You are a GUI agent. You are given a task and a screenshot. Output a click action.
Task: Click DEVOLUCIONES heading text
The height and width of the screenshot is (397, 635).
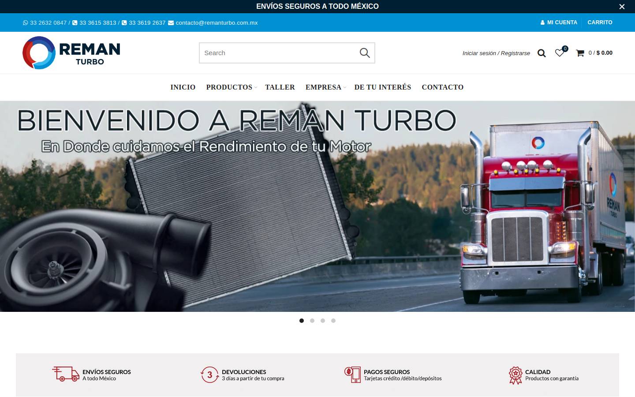(x=244, y=372)
